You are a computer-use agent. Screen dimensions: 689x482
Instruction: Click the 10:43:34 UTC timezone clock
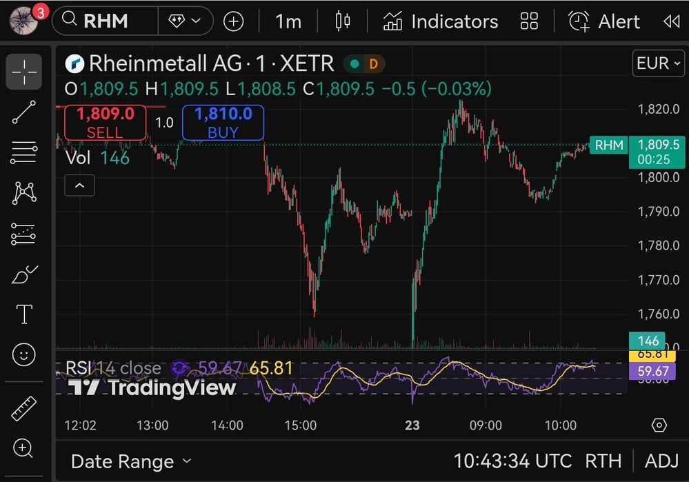(512, 461)
